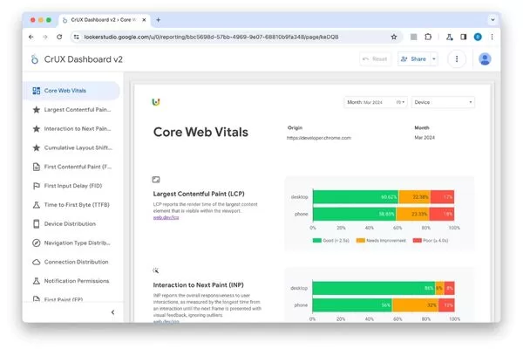Open First Contentful Paint page
Image resolution: width=523 pixels, height=349 pixels.
click(x=71, y=167)
